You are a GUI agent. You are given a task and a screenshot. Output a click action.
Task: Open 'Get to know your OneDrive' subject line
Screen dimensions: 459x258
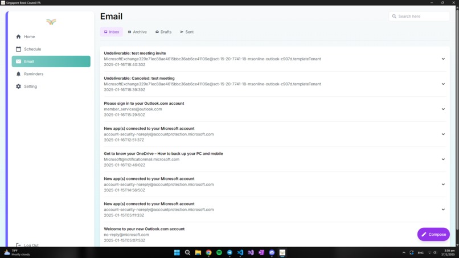pos(163,153)
